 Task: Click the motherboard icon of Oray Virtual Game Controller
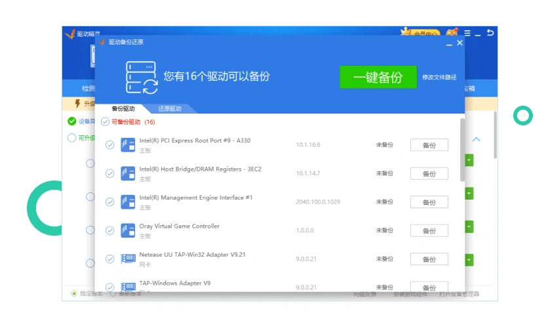(x=128, y=231)
